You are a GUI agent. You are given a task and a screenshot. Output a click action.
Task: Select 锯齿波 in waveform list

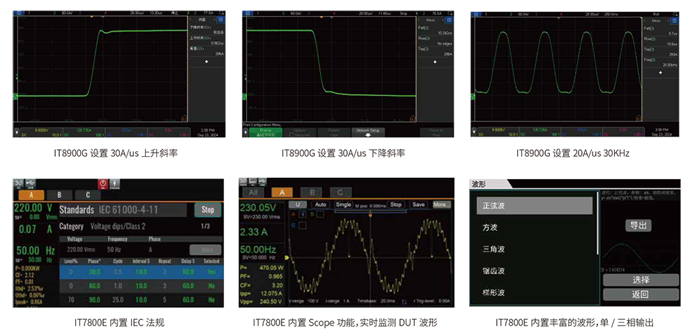point(535,271)
